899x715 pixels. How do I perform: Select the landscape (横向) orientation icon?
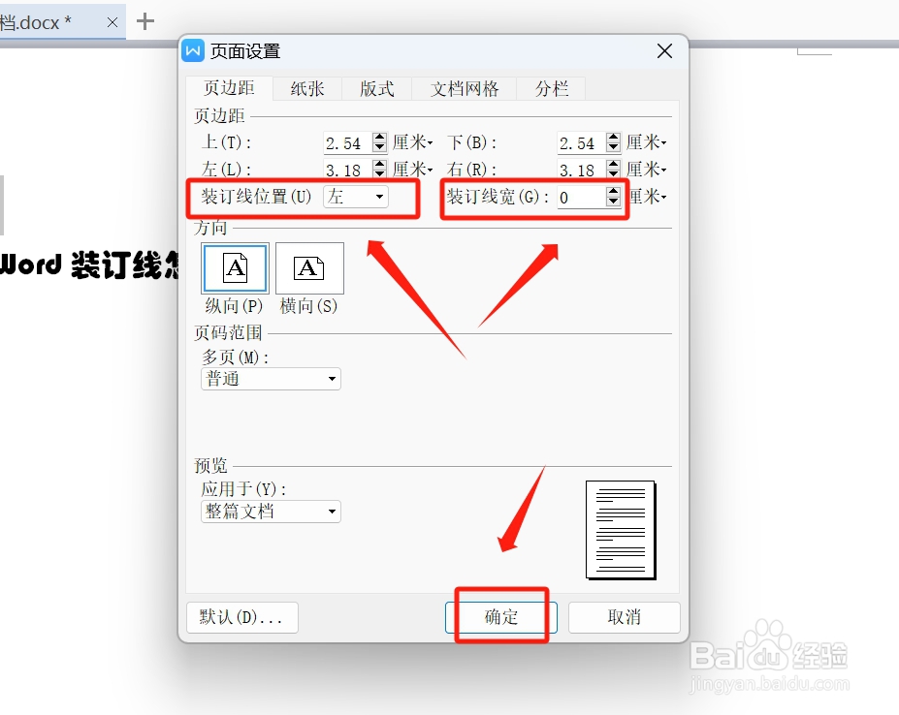click(309, 268)
